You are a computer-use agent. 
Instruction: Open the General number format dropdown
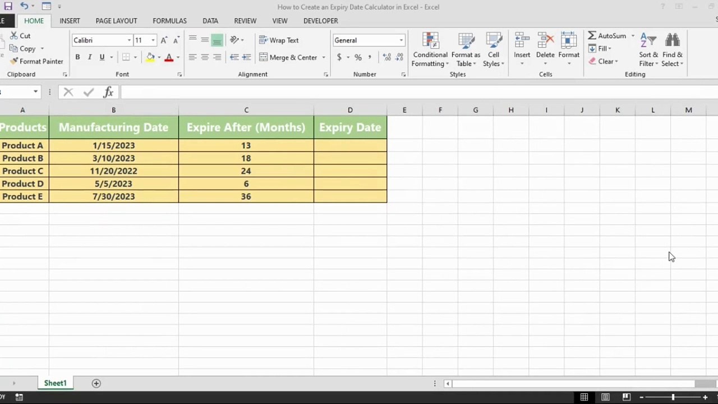[401, 40]
